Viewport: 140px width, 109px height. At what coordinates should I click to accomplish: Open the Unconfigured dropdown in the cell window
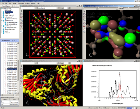(48, 8)
